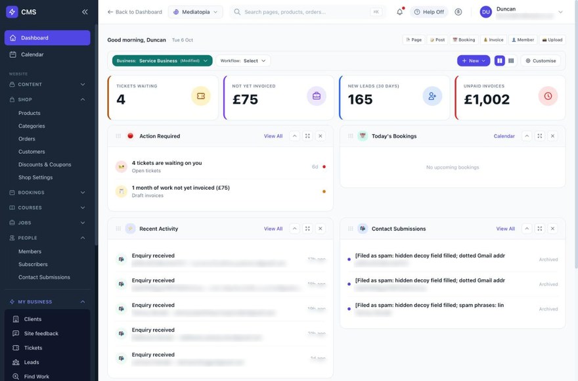The width and height of the screenshot is (578, 381).
Task: Click the Tickets Waiting ticket icon
Action: (x=200, y=96)
